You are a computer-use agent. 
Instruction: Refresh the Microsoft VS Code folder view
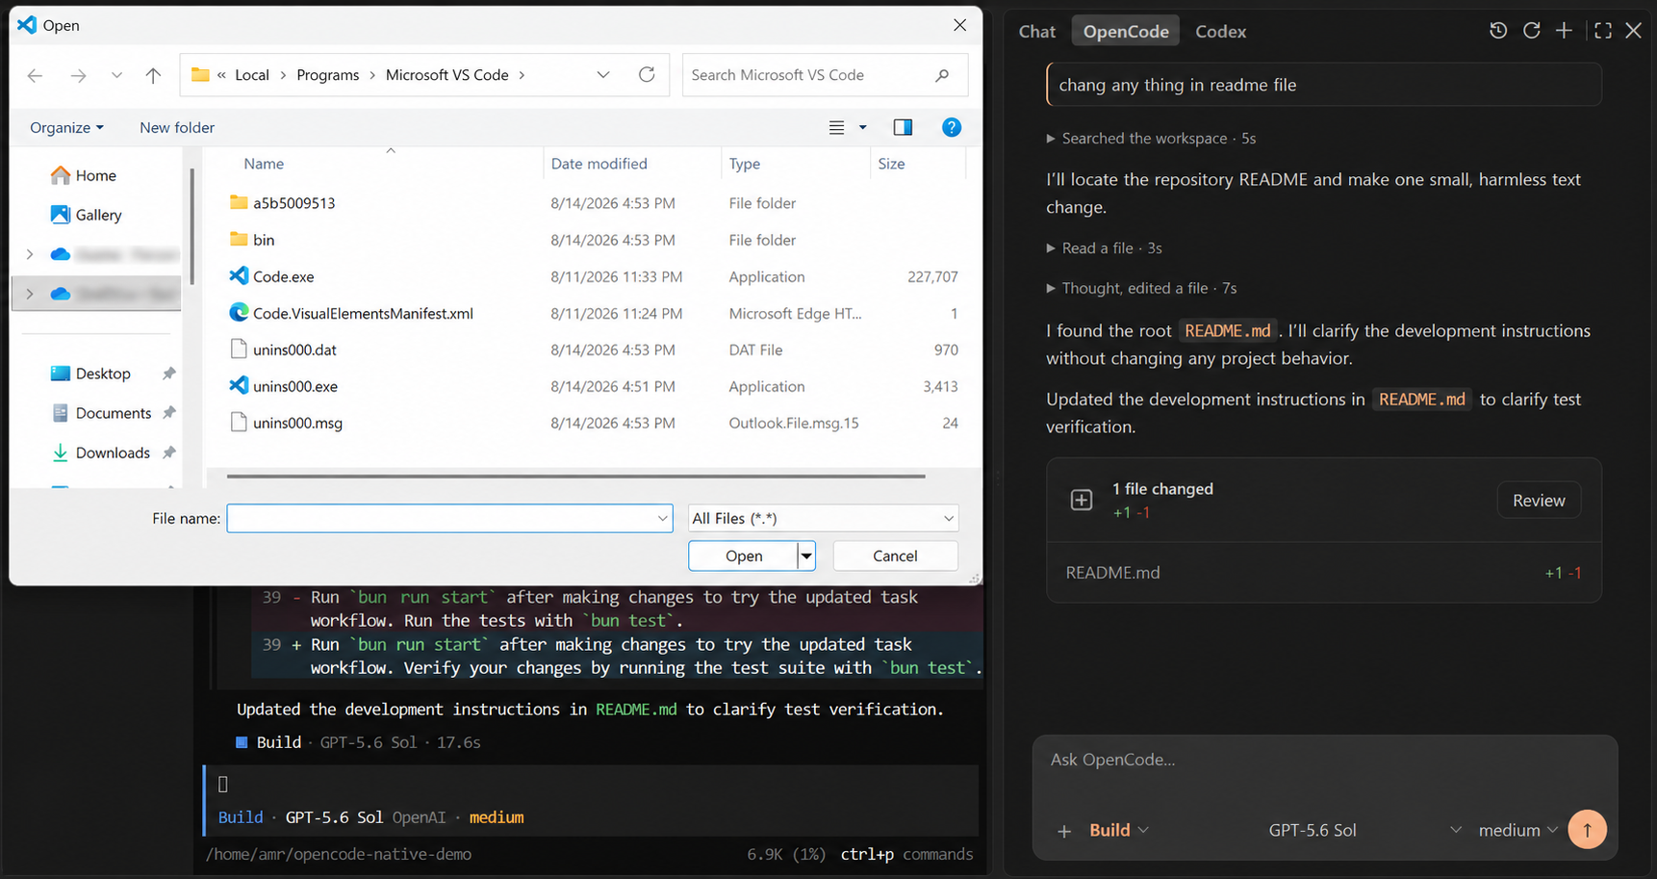tap(647, 74)
